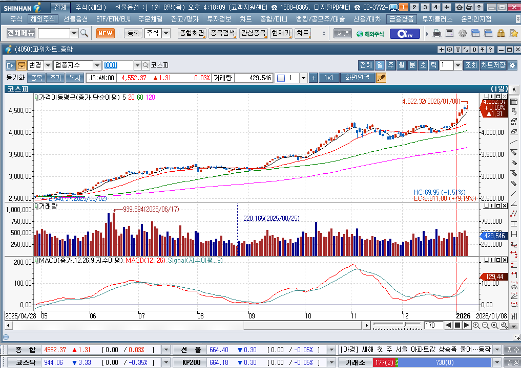Viewport: 521px width, 368px height.
Task: Expand the news headline ticker dropdown
Action: point(497,350)
